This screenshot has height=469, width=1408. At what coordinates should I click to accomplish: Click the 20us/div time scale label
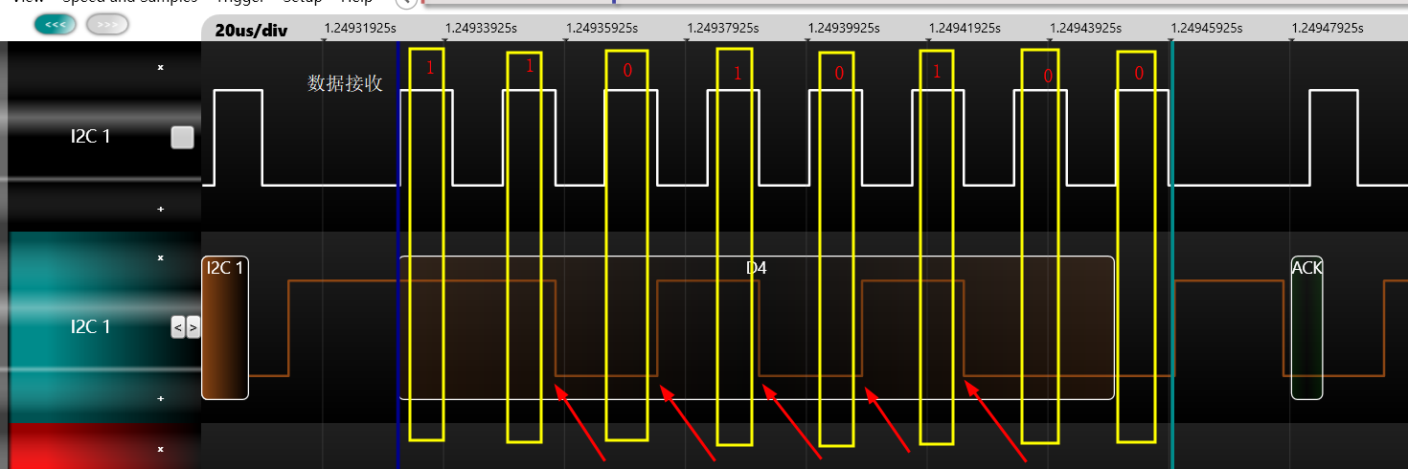(x=251, y=30)
